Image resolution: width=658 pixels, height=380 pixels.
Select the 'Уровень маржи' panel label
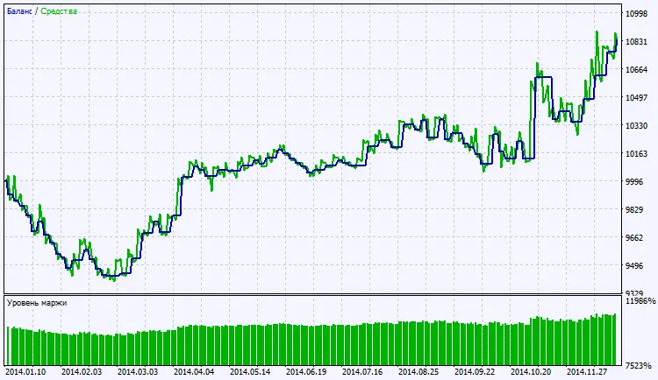37,303
